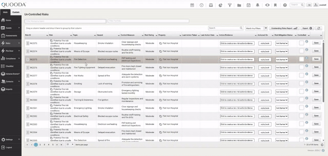The width and height of the screenshot is (328, 156).
Task: Go to page 3 of results
Action: click(44, 145)
